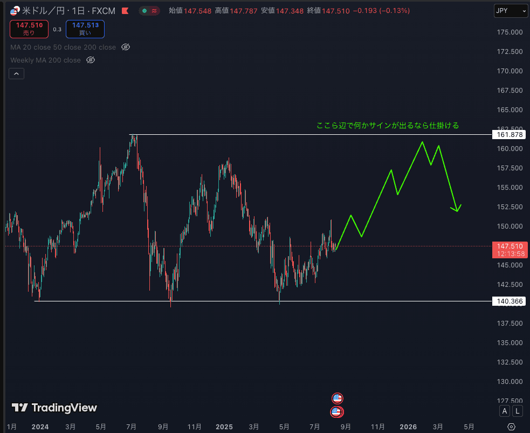Toggle visibility of Weekly MA 200 indicator

(x=91, y=60)
